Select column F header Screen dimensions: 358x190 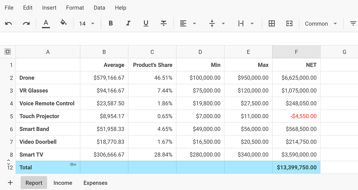pos(296,52)
